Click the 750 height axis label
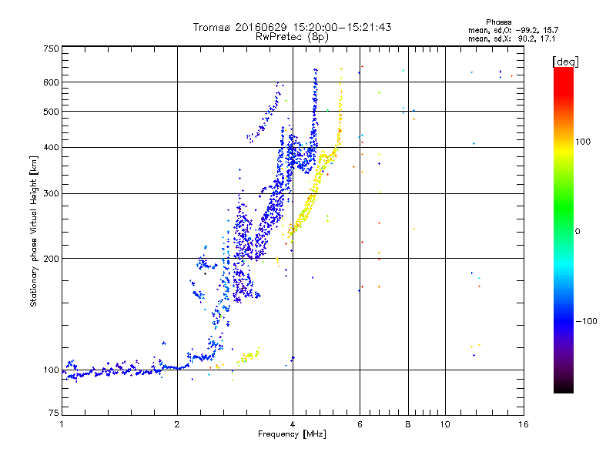The width and height of the screenshot is (616, 462). tap(51, 49)
